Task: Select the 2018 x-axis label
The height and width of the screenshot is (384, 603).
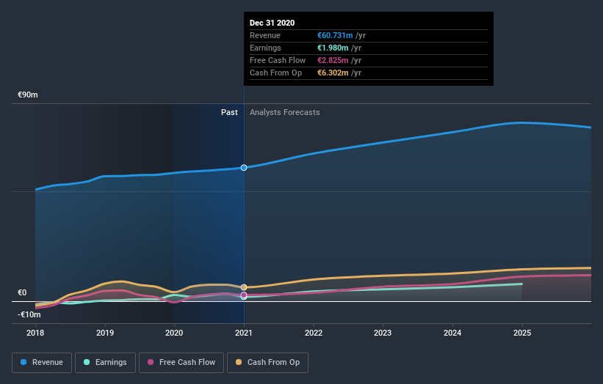Action: [35, 333]
